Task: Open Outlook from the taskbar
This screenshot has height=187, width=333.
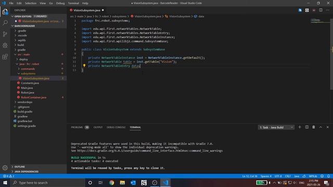Action: pos(133,182)
